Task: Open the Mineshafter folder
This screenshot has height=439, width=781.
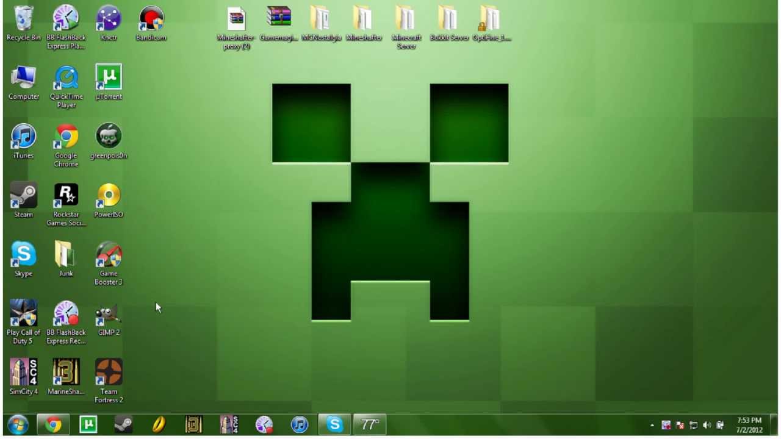Action: [x=364, y=24]
